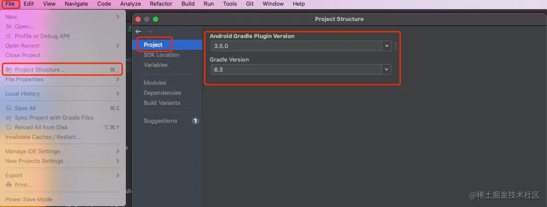This screenshot has width=547, height=207.
Task: Select SDK Location in the sidebar
Action: [x=161, y=55]
